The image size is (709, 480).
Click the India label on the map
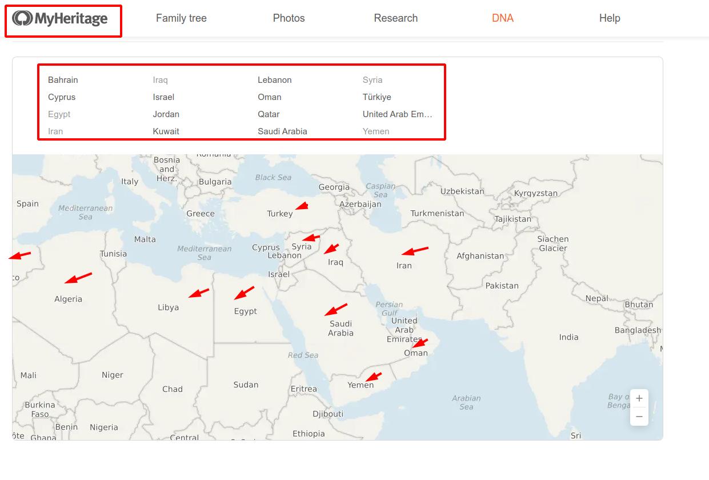click(568, 337)
